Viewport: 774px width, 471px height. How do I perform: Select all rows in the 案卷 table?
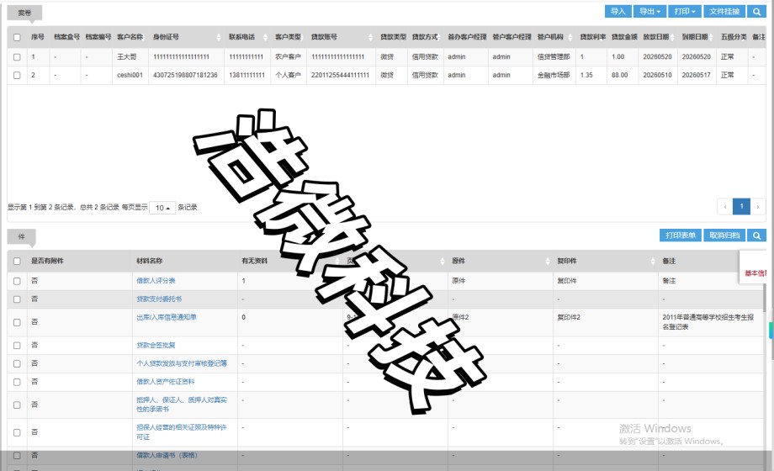pos(18,37)
